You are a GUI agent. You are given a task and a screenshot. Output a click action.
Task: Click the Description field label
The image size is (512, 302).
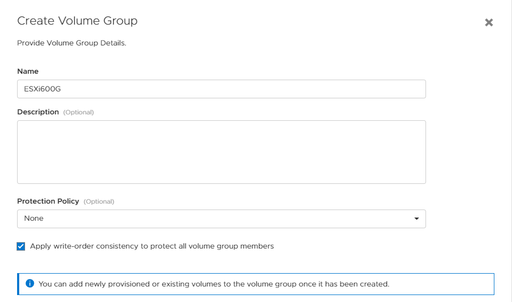pos(38,112)
